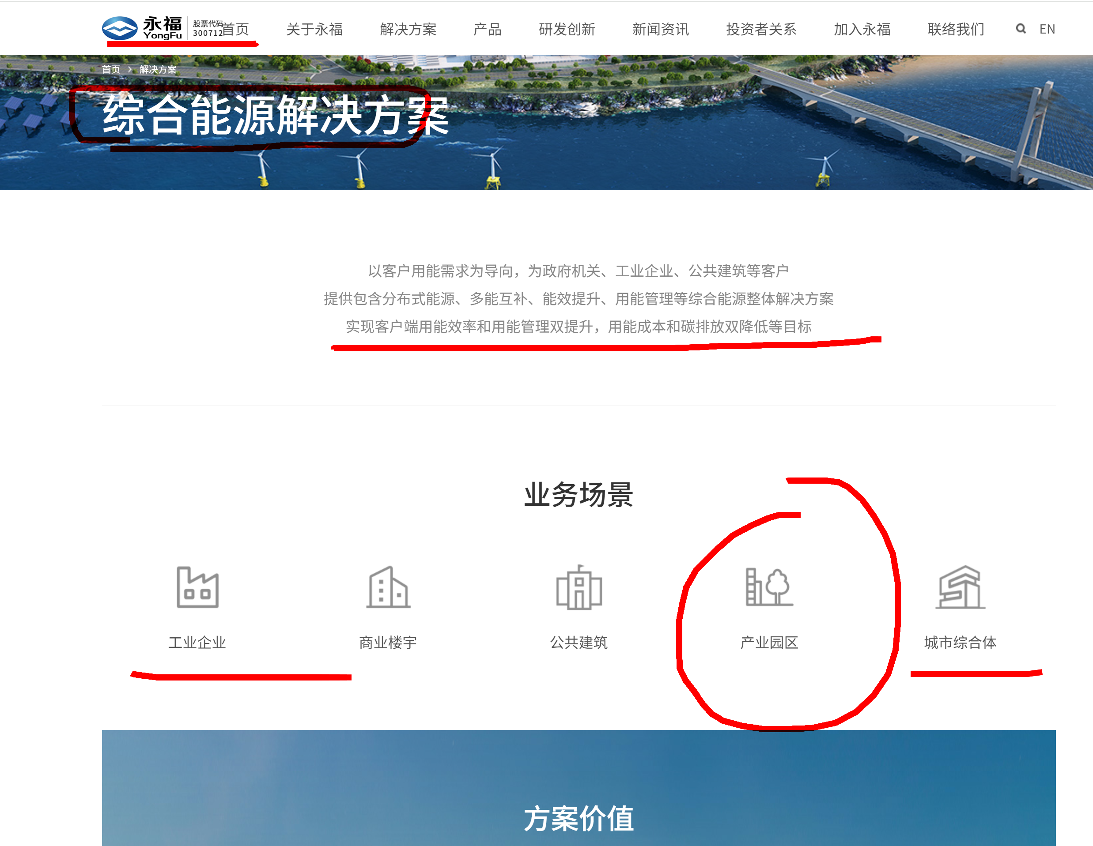Click the 商业楼宇 scenario label
Image resolution: width=1093 pixels, height=846 pixels.
(388, 642)
